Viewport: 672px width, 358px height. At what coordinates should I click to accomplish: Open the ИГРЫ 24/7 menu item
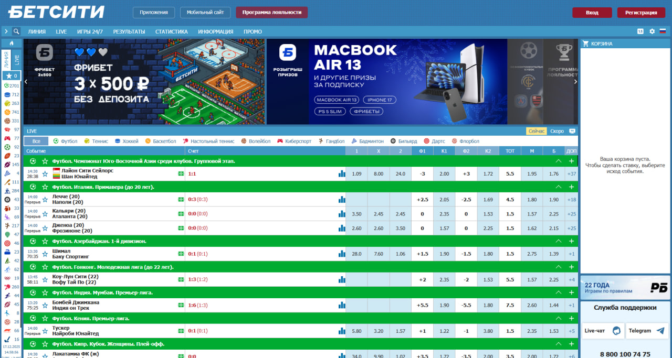[x=90, y=31]
